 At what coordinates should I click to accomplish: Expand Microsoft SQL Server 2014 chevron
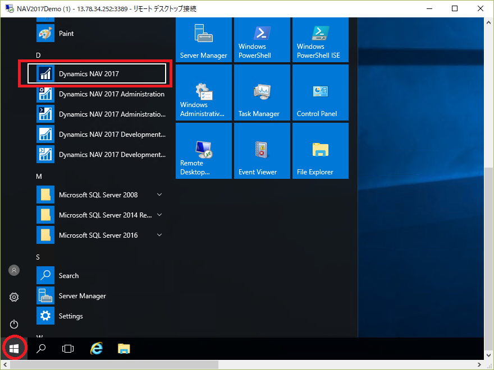[x=159, y=215]
